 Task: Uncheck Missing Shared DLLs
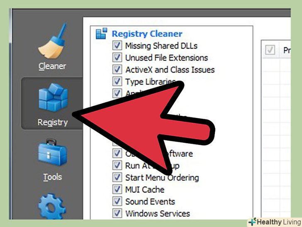pos(117,46)
